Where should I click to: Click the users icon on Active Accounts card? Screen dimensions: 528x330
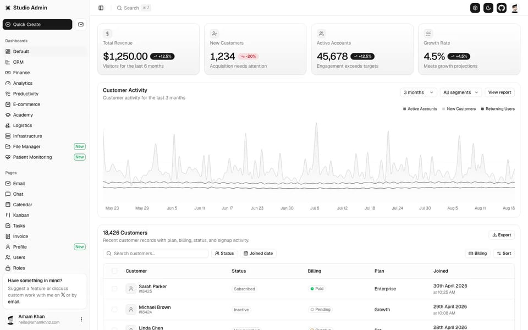321,34
